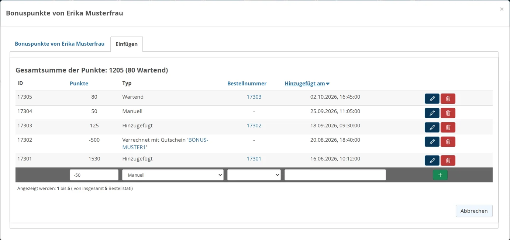Click the Abbrechen button
510x240 pixels.
474,211
